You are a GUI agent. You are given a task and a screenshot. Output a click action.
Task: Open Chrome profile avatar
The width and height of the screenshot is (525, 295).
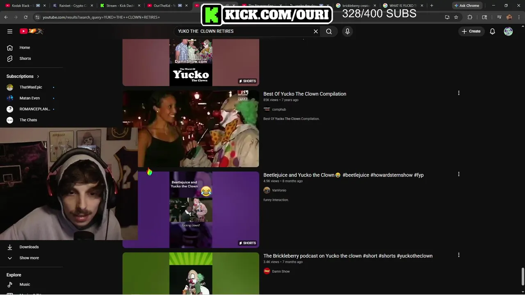pyautogui.click(x=509, y=17)
